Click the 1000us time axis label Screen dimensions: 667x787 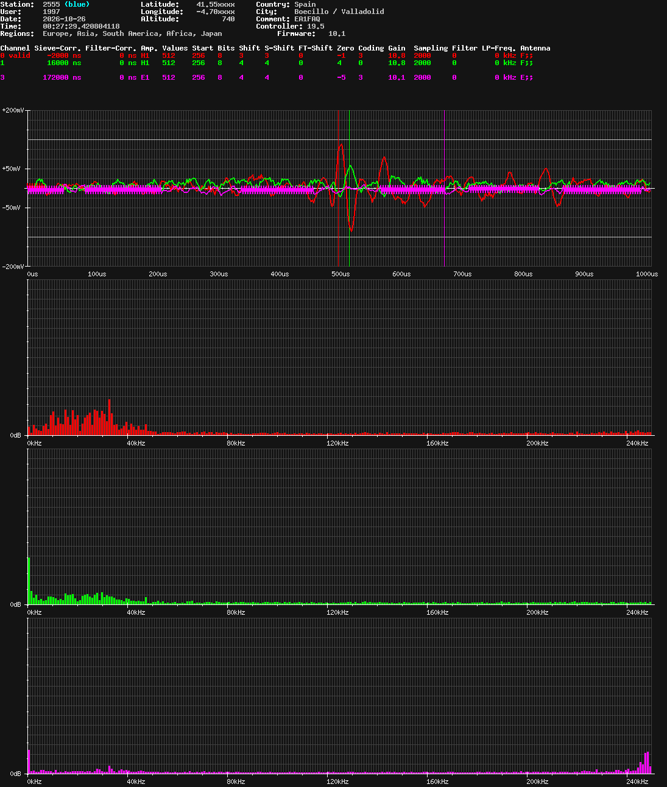[x=647, y=274]
